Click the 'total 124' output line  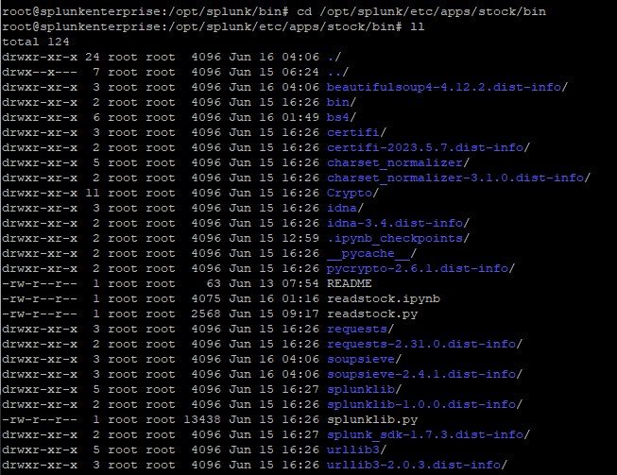[35, 42]
